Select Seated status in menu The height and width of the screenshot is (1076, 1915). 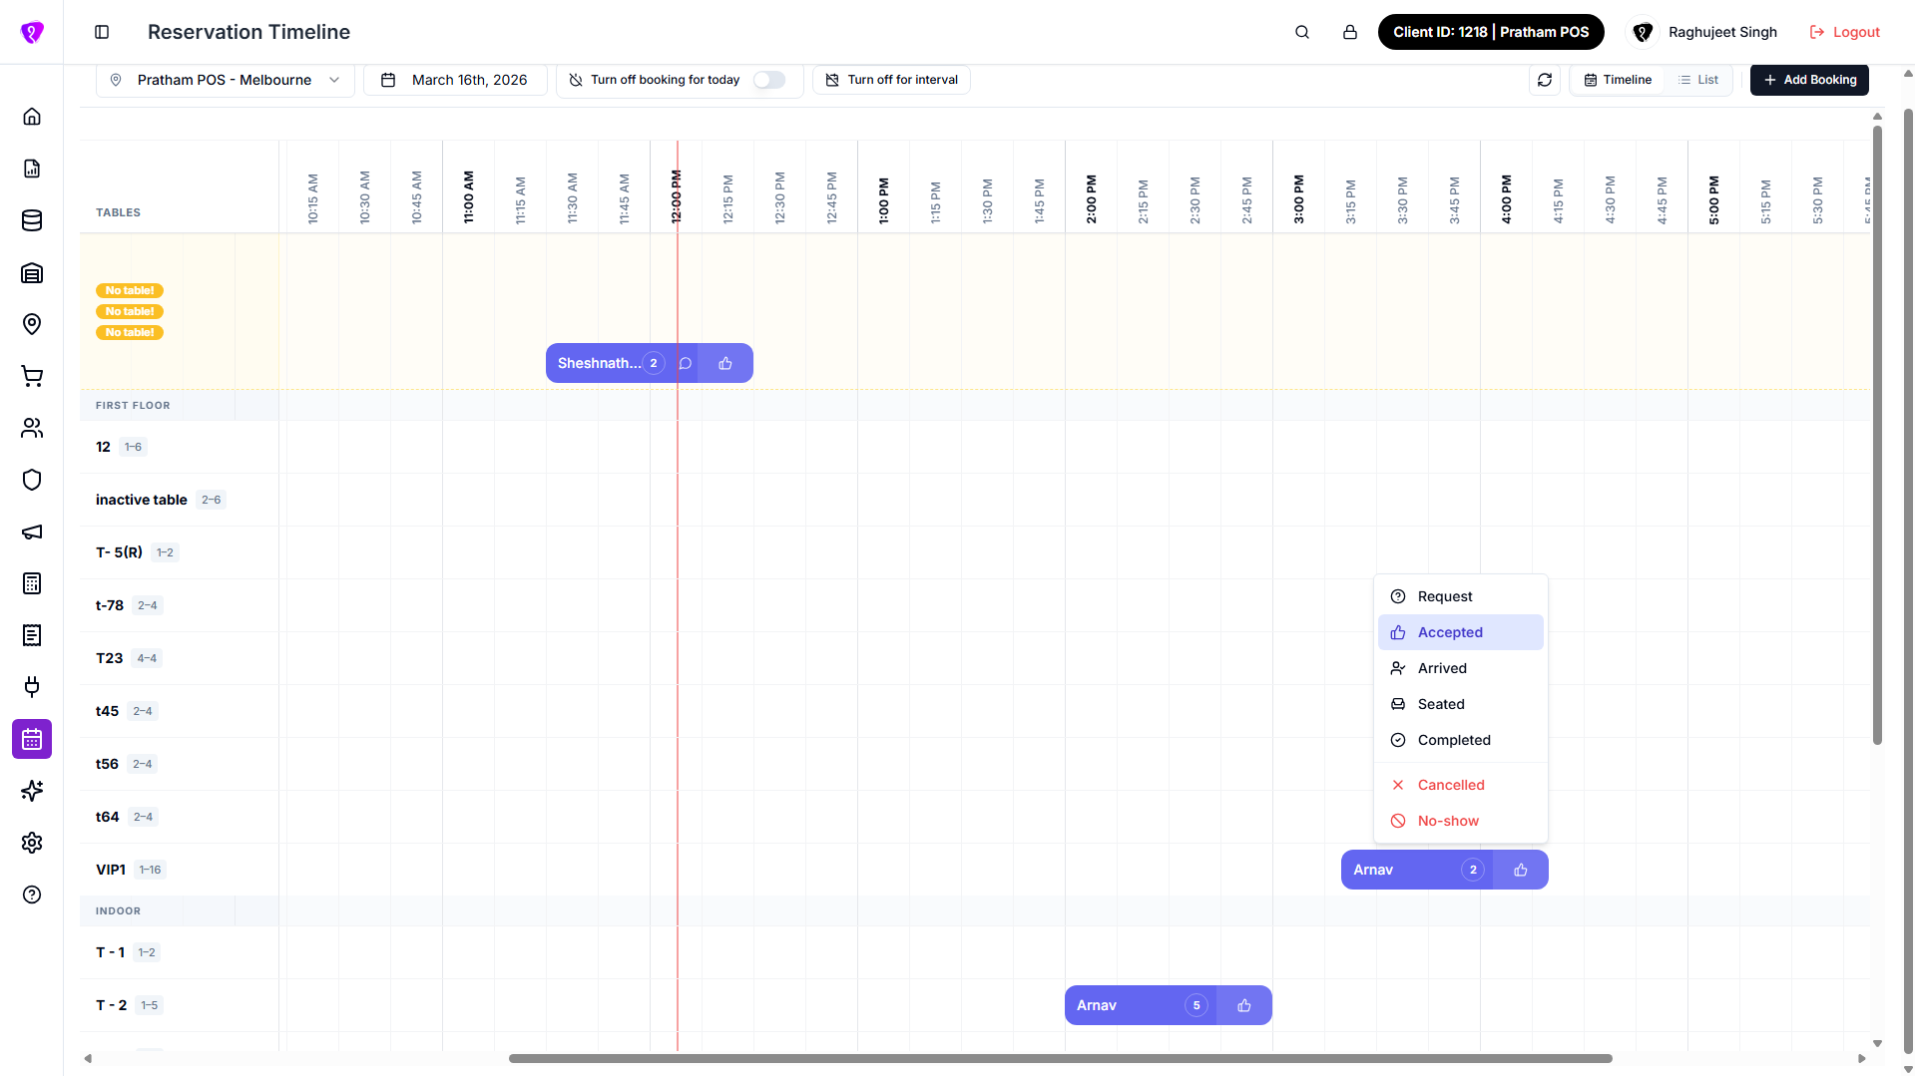(x=1461, y=704)
